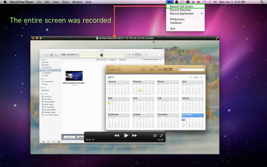267x167 pixels.
Task: Open the US flag input source menu
Action: pos(216,2)
